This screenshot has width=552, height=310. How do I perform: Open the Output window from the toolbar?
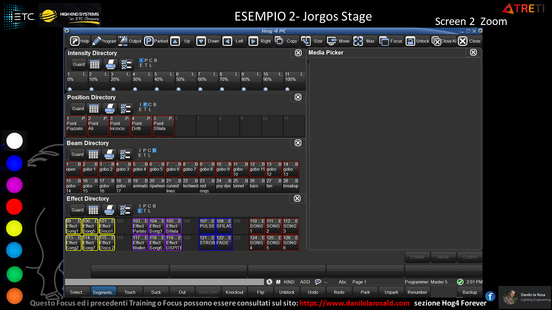[x=130, y=41]
